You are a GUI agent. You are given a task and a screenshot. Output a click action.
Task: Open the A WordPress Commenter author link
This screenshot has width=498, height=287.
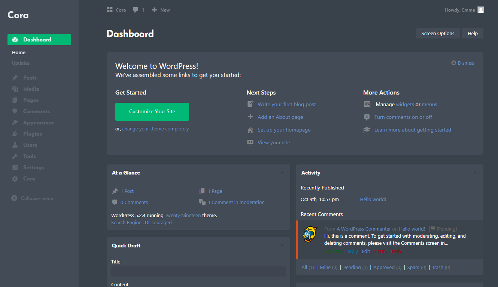[364, 229]
